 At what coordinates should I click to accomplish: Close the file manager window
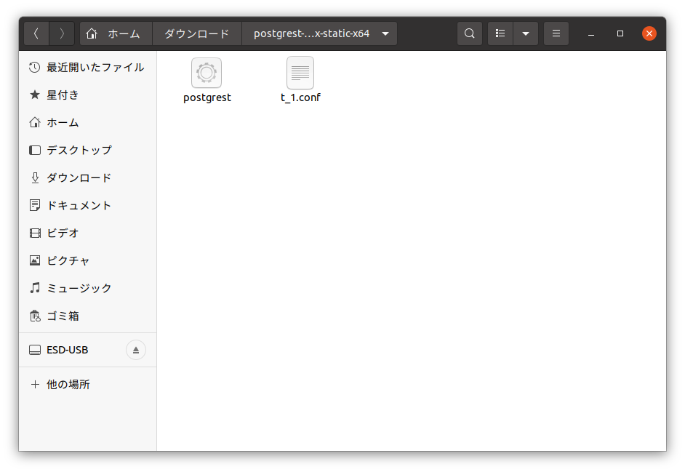pos(649,33)
